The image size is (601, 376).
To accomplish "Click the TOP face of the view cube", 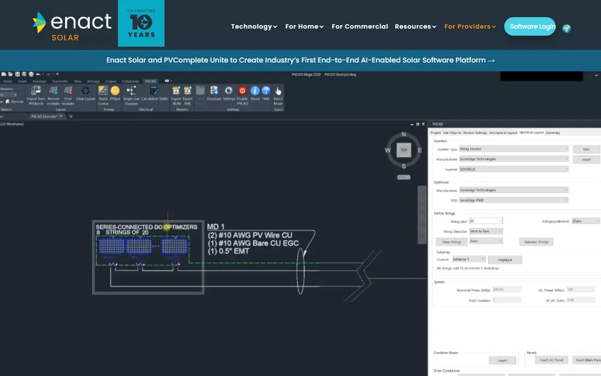I will pyautogui.click(x=404, y=150).
